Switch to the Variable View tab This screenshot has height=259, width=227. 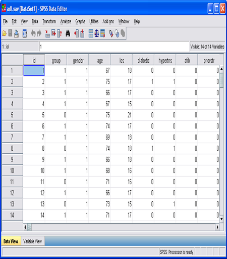coord(33,241)
